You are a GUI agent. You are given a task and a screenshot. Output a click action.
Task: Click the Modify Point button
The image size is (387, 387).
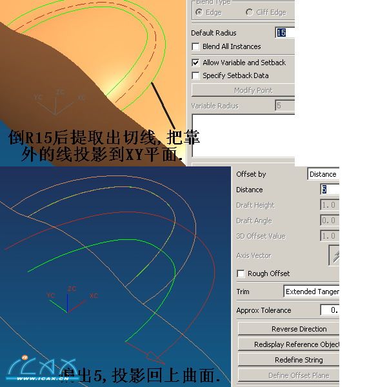coord(243,90)
